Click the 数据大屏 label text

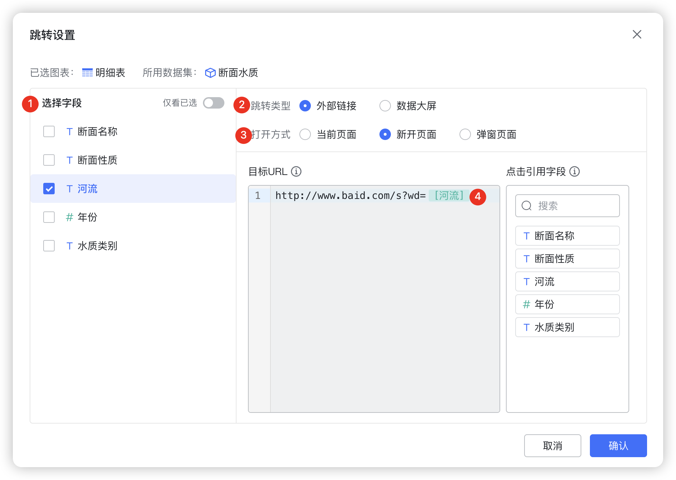(x=417, y=106)
